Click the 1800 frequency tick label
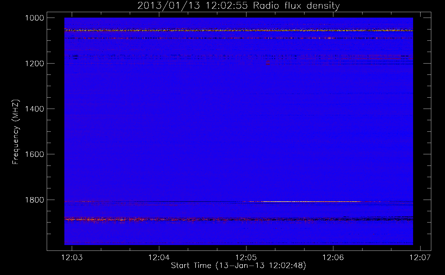445x275 pixels. pos(35,200)
